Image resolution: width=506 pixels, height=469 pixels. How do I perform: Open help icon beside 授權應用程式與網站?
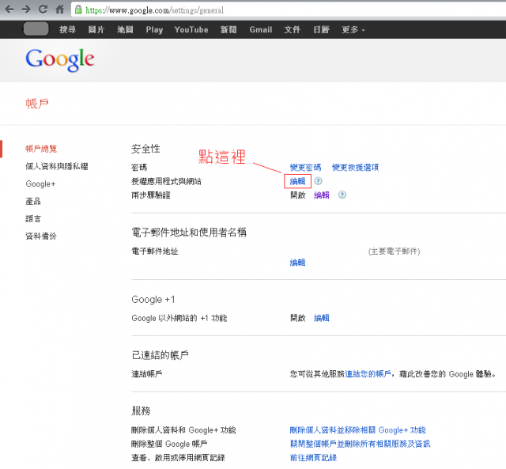click(318, 181)
